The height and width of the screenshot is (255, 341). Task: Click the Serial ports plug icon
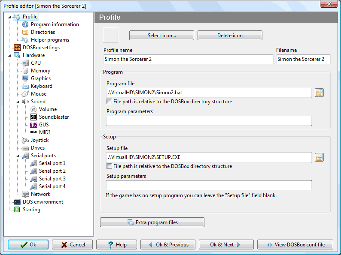tap(25, 156)
